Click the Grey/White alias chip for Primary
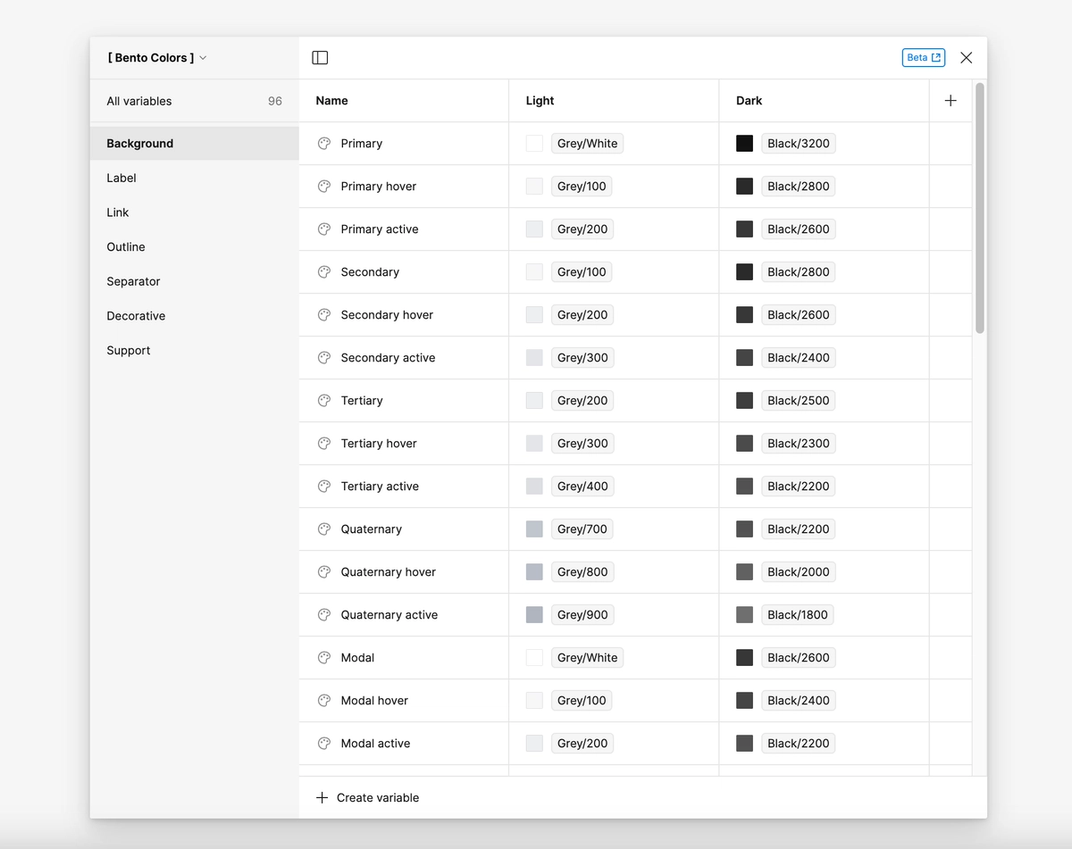 click(587, 143)
